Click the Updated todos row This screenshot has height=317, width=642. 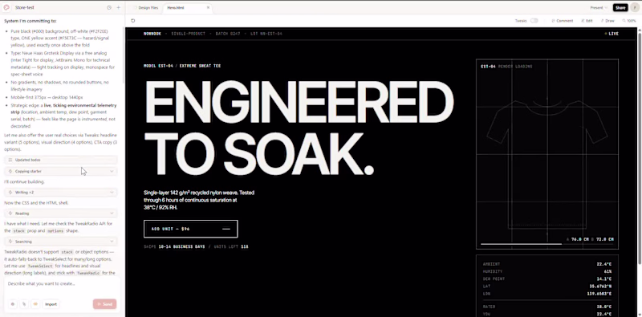pyautogui.click(x=61, y=160)
